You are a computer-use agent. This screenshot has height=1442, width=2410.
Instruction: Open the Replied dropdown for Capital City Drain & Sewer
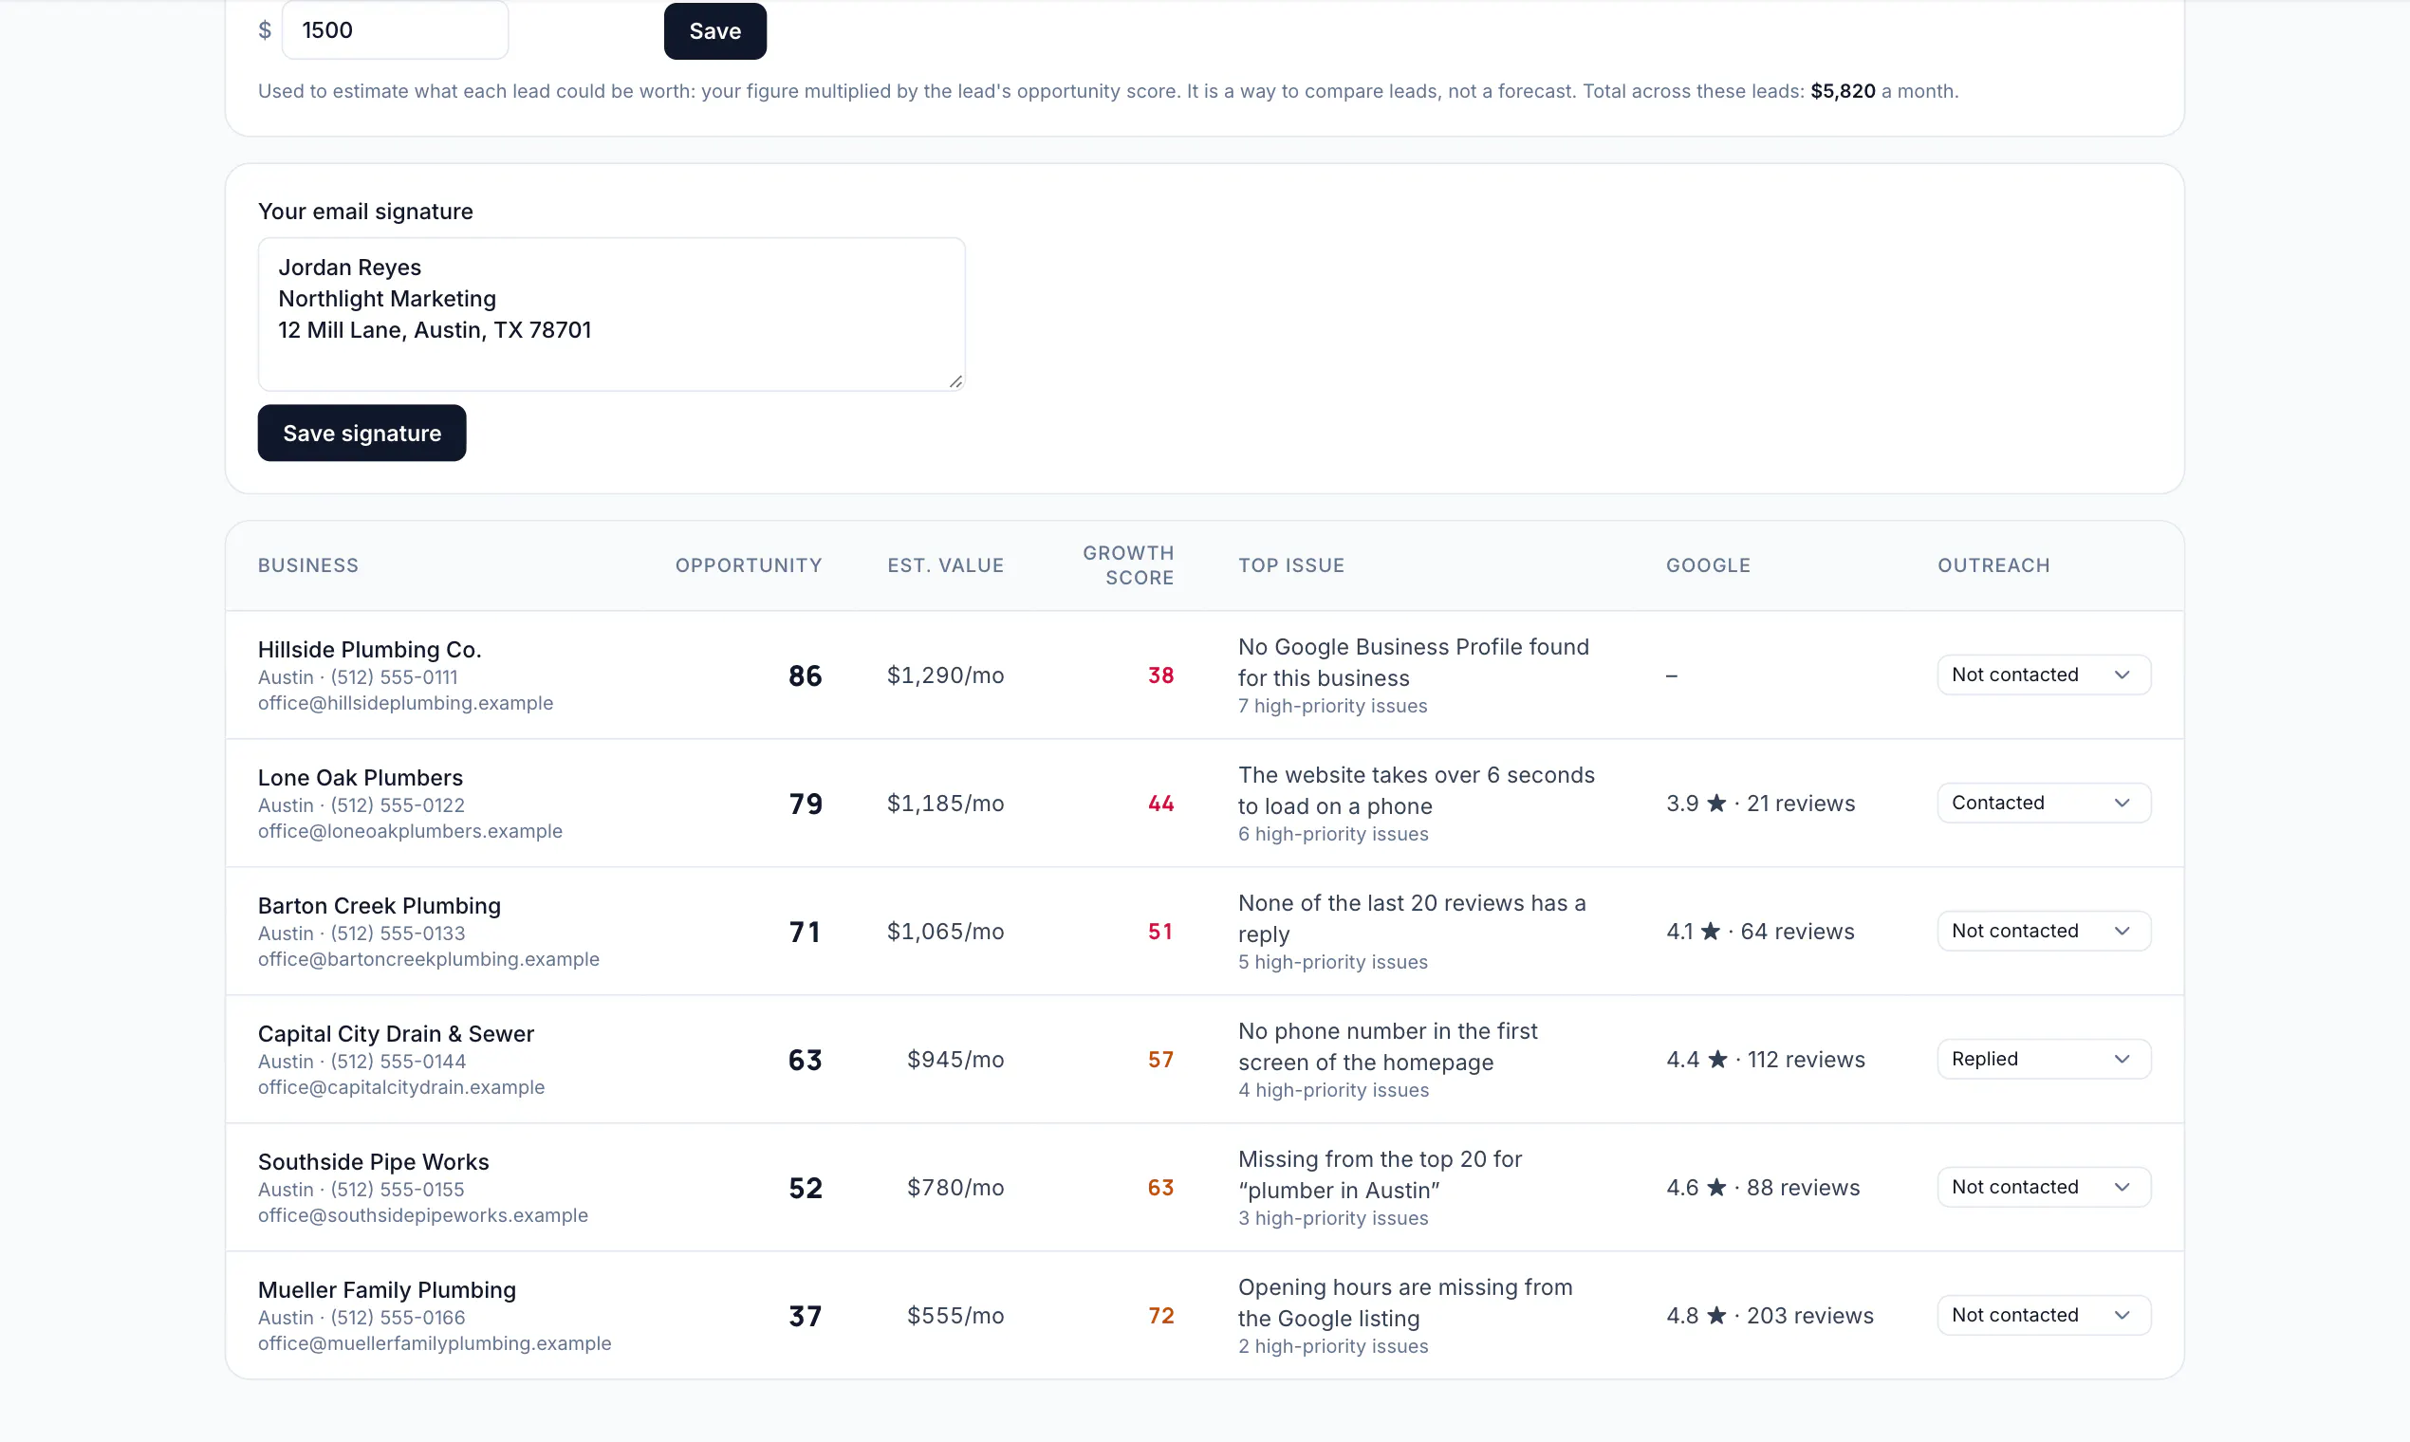coord(2044,1059)
